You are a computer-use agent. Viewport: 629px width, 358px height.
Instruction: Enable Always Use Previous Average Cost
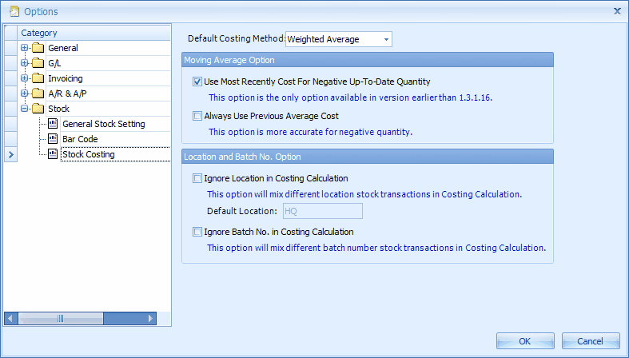197,116
